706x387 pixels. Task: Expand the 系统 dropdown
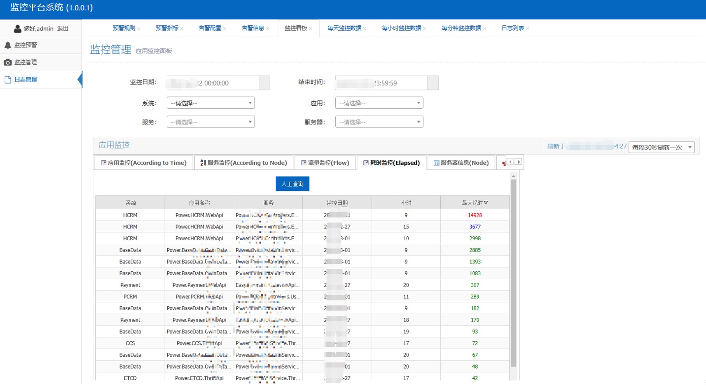211,103
